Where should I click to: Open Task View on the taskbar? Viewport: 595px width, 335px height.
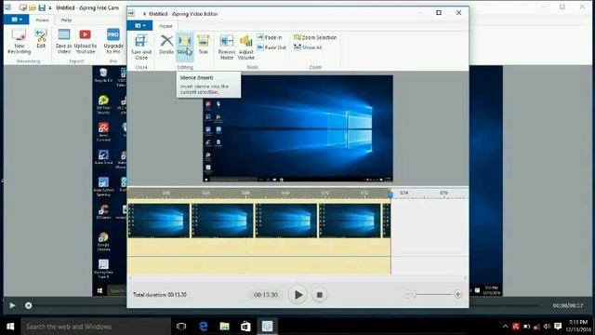click(x=181, y=327)
